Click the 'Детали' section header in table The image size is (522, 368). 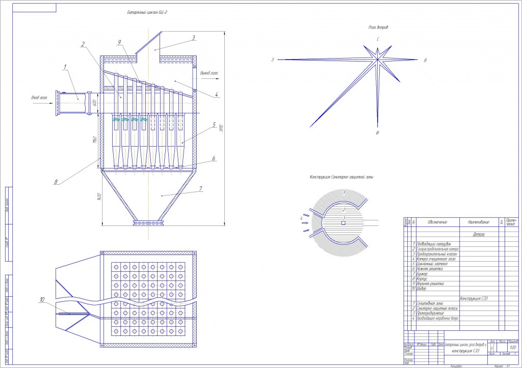478,234
